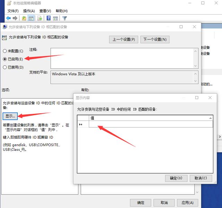Screen dimensions: 222x208
Task: Click the Windows Vista 及以上版本 text
Action: (x=74, y=74)
